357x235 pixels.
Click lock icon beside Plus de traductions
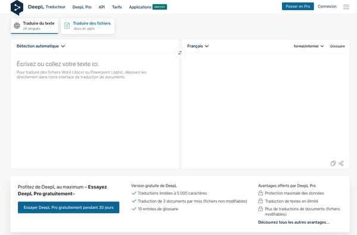click(x=261, y=209)
